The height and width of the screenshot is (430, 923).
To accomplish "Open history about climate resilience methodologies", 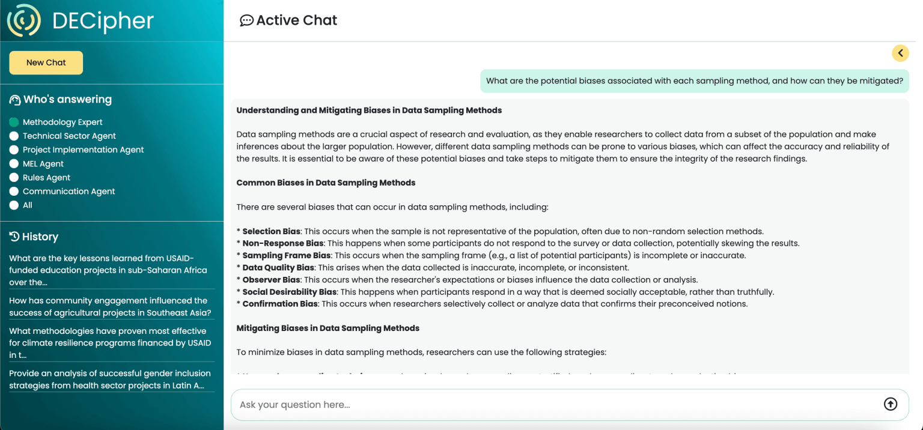I will click(111, 343).
